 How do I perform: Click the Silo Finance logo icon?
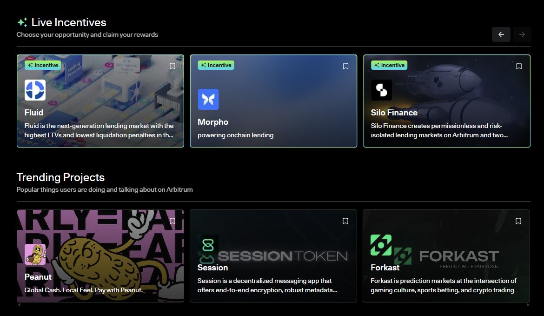381,90
